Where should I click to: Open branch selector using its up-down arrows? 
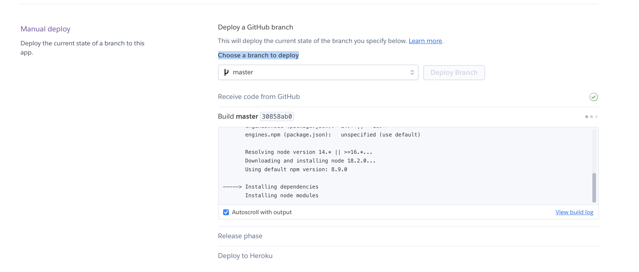point(412,72)
